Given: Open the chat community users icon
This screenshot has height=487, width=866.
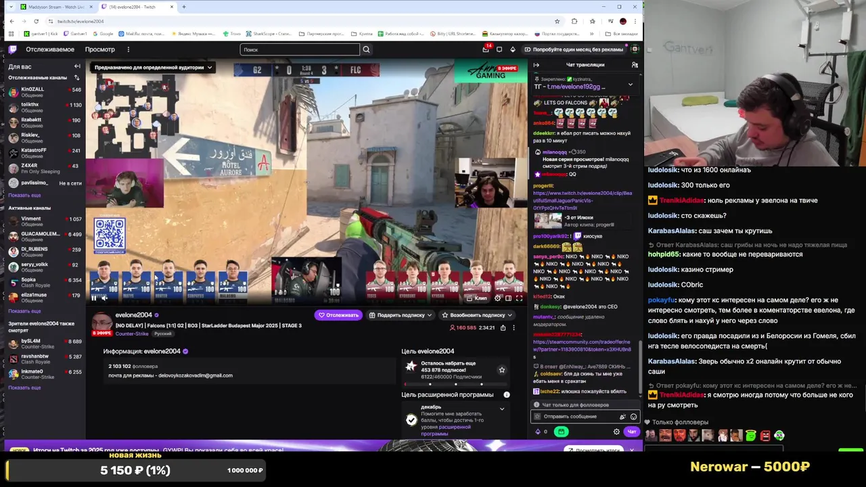Looking at the screenshot, I should (x=635, y=65).
